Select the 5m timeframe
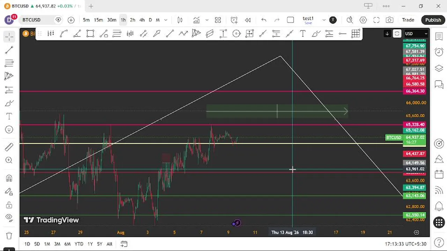 click(x=86, y=20)
